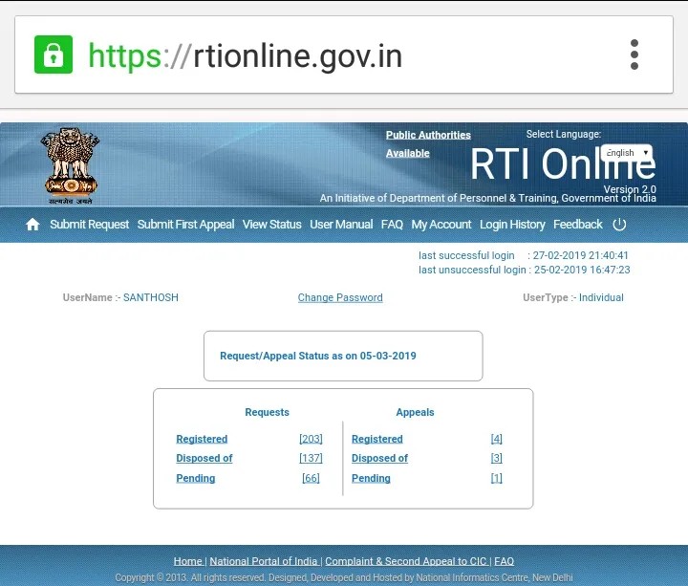Click the Version 2.0 text
Screen dimensions: 688x586
(x=630, y=189)
